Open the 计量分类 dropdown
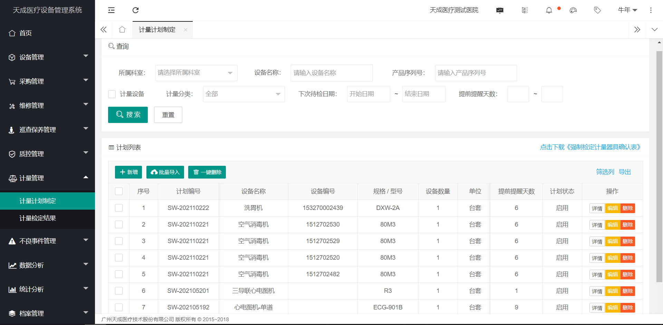Screen dimensions: 663x325 tap(244, 94)
